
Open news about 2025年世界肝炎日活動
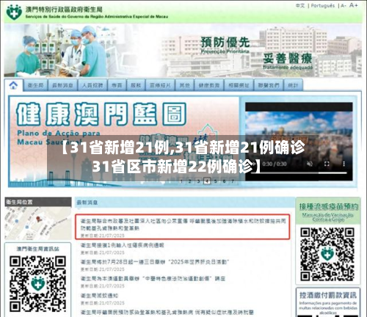[155, 262]
